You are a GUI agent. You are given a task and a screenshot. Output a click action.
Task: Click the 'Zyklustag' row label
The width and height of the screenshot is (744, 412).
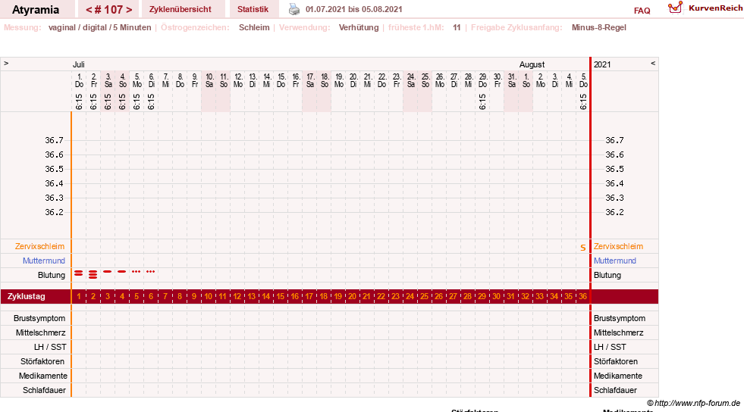26,296
